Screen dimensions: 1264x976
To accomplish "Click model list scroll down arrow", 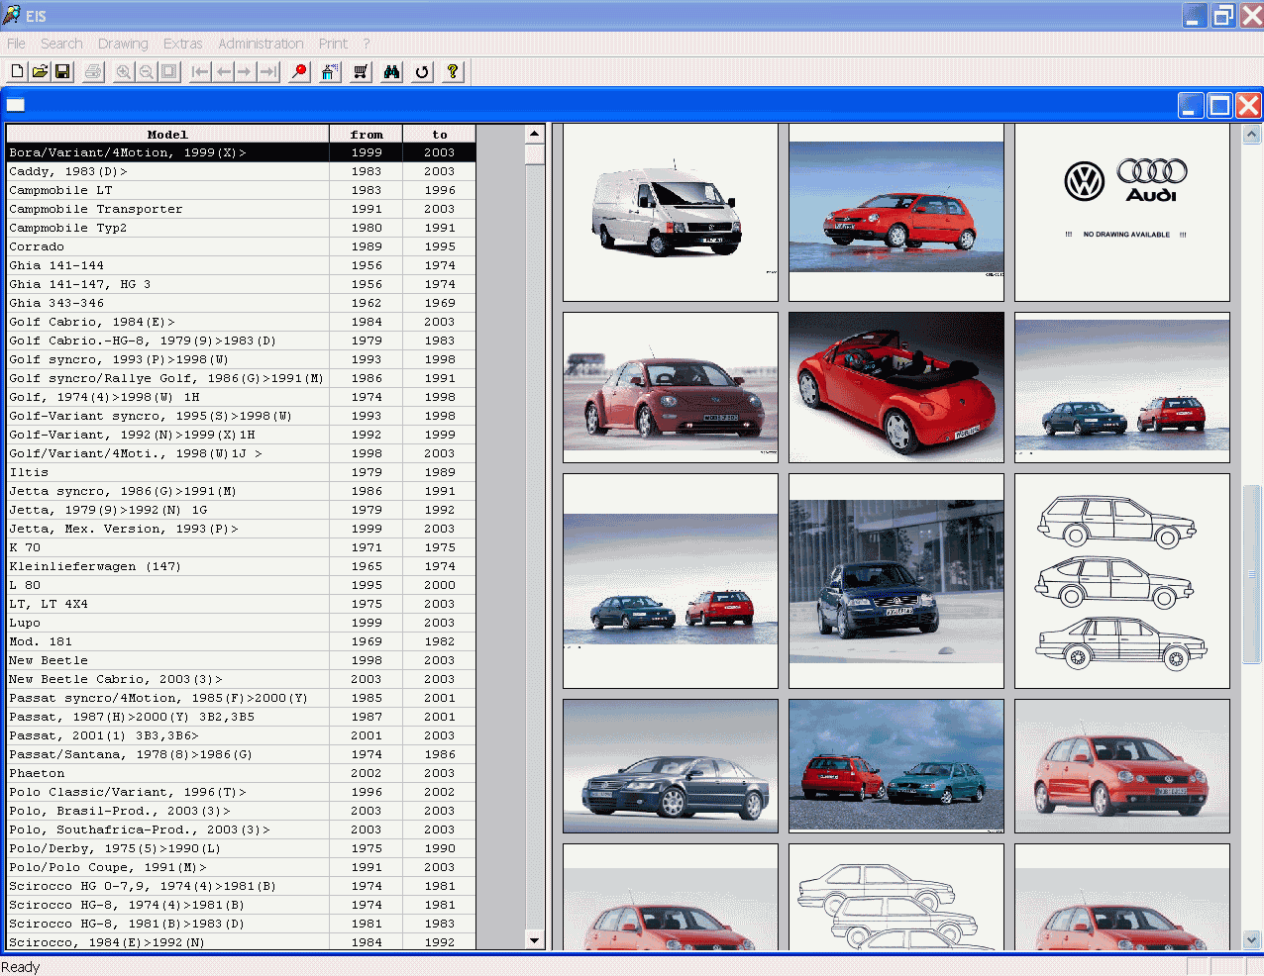I will [535, 940].
